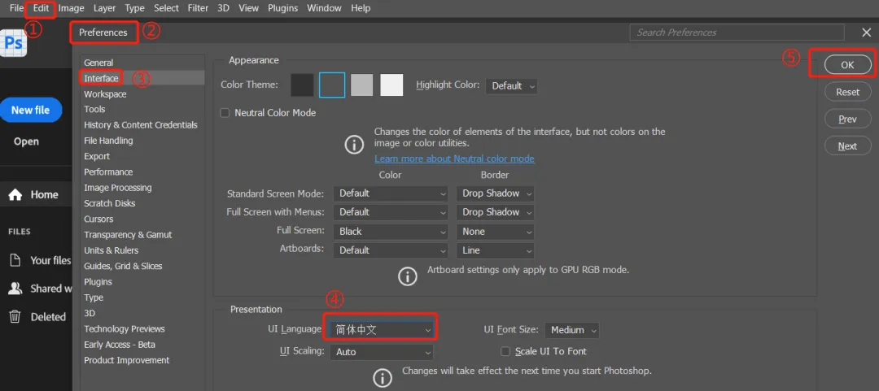The width and height of the screenshot is (879, 391).
Task: Select the darkest color theme swatch
Action: tap(302, 85)
